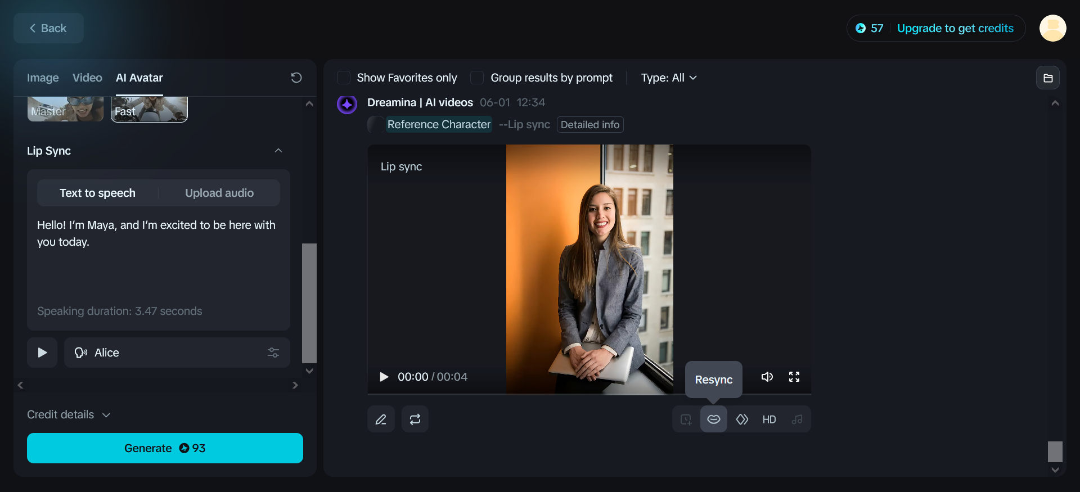The width and height of the screenshot is (1080, 492).
Task: Click the video progress bar
Action: pos(589,394)
